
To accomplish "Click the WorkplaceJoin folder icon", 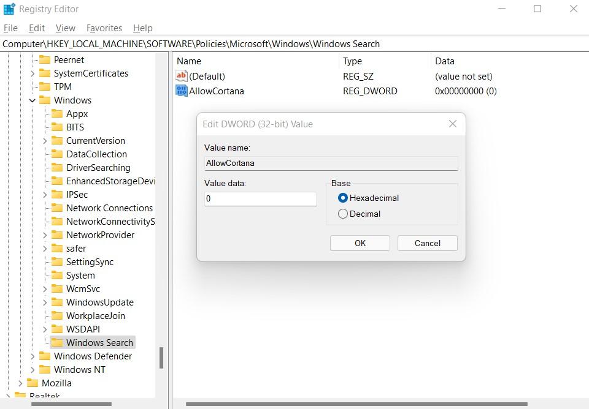I will click(57, 316).
